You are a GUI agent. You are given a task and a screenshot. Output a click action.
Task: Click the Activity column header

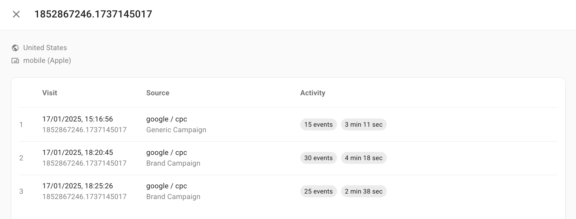(312, 93)
